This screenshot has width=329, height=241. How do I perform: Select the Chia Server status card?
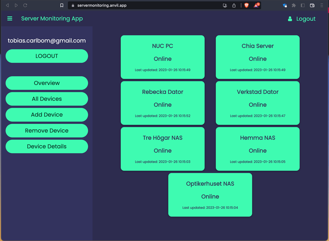point(257,57)
